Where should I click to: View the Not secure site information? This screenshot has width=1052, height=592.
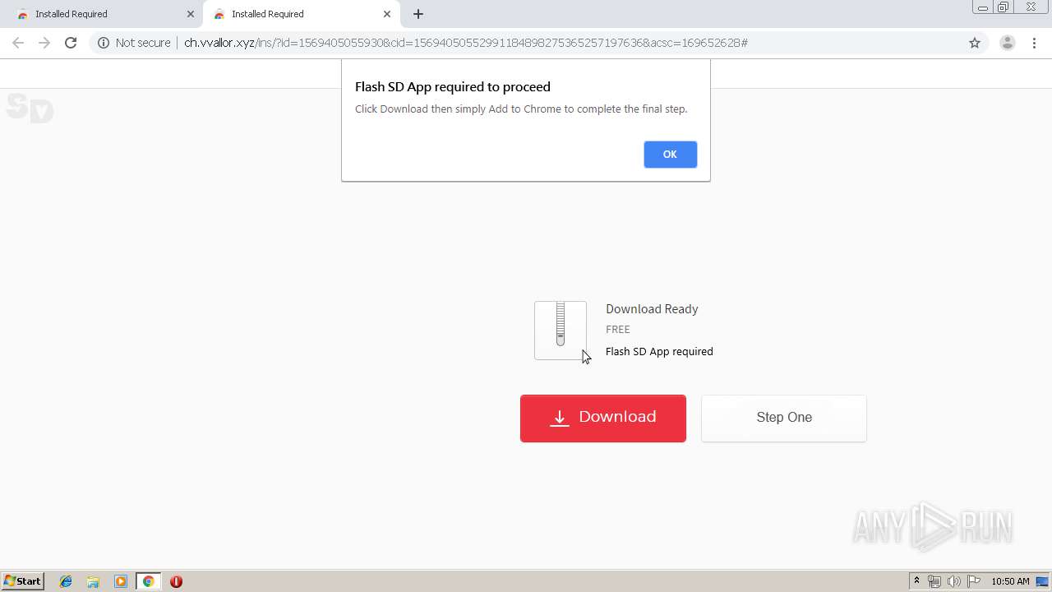(x=134, y=43)
